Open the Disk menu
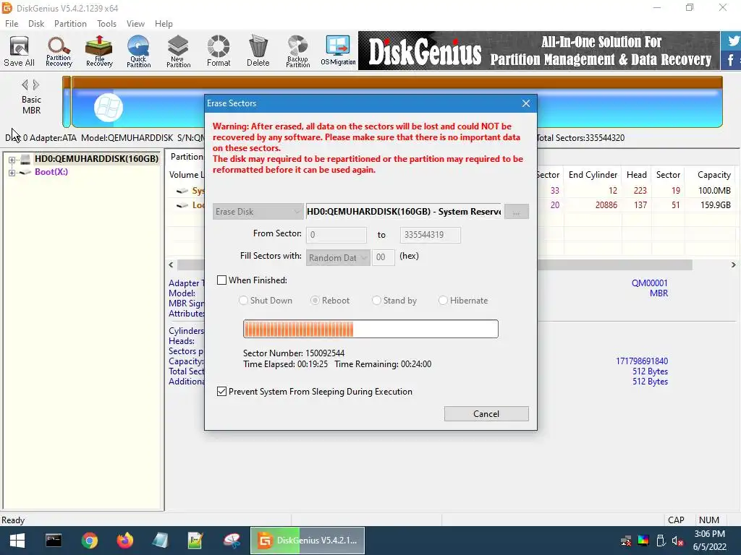This screenshot has height=555, width=741. click(36, 24)
